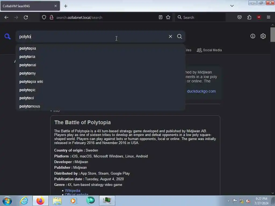Choose suggestion polytoria
275x206 pixels.
coord(100,57)
